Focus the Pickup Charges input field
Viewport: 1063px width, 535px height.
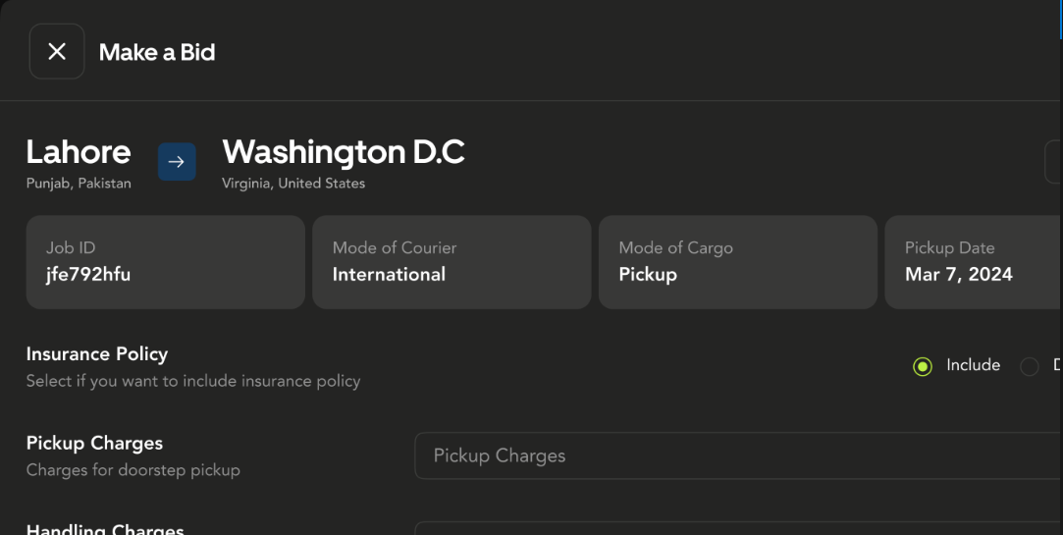736,455
